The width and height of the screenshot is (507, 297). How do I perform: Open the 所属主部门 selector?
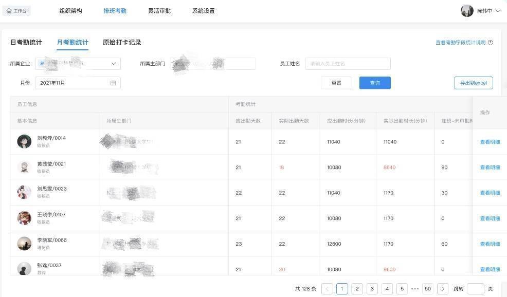[213, 63]
